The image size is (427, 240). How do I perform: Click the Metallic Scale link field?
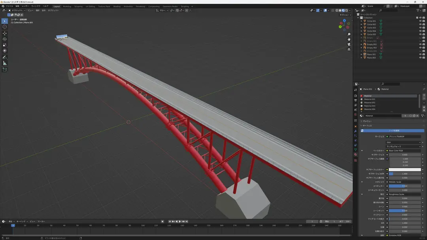pyautogui.click(x=403, y=182)
